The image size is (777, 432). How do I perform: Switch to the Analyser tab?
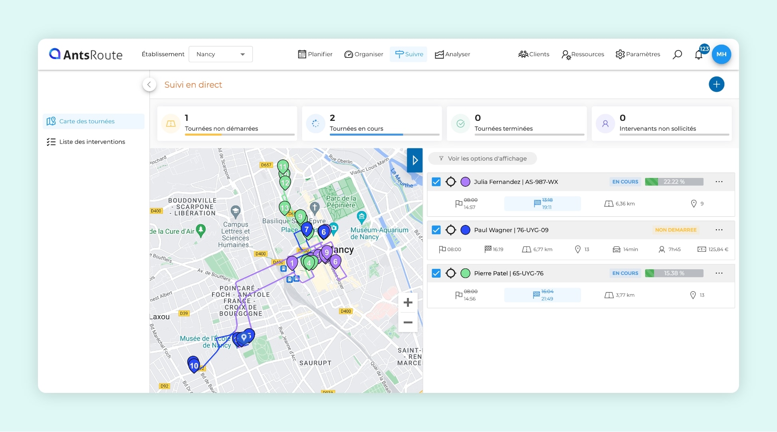coord(452,54)
